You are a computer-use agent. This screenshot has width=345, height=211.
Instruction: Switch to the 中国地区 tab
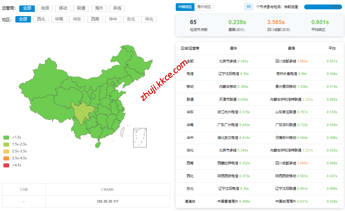point(185,7)
